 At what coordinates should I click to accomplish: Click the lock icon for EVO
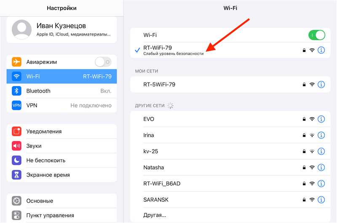304,119
